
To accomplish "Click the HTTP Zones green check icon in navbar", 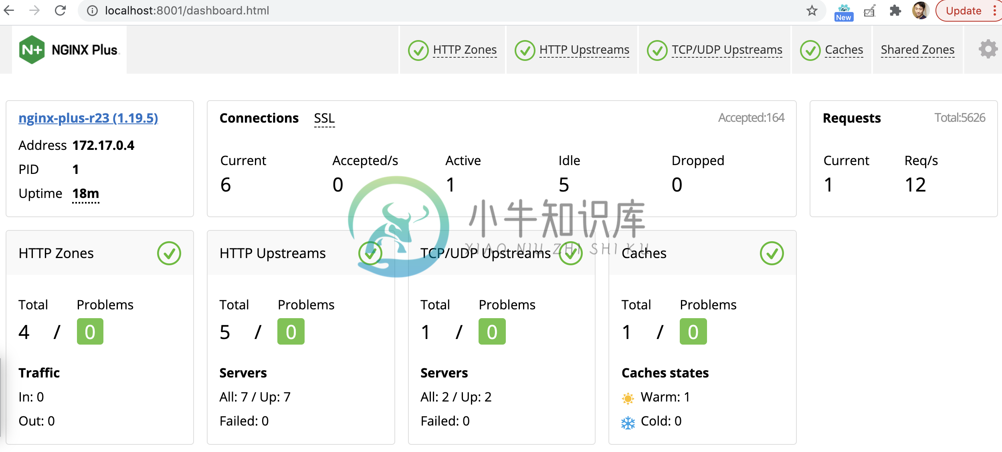I will pos(418,50).
